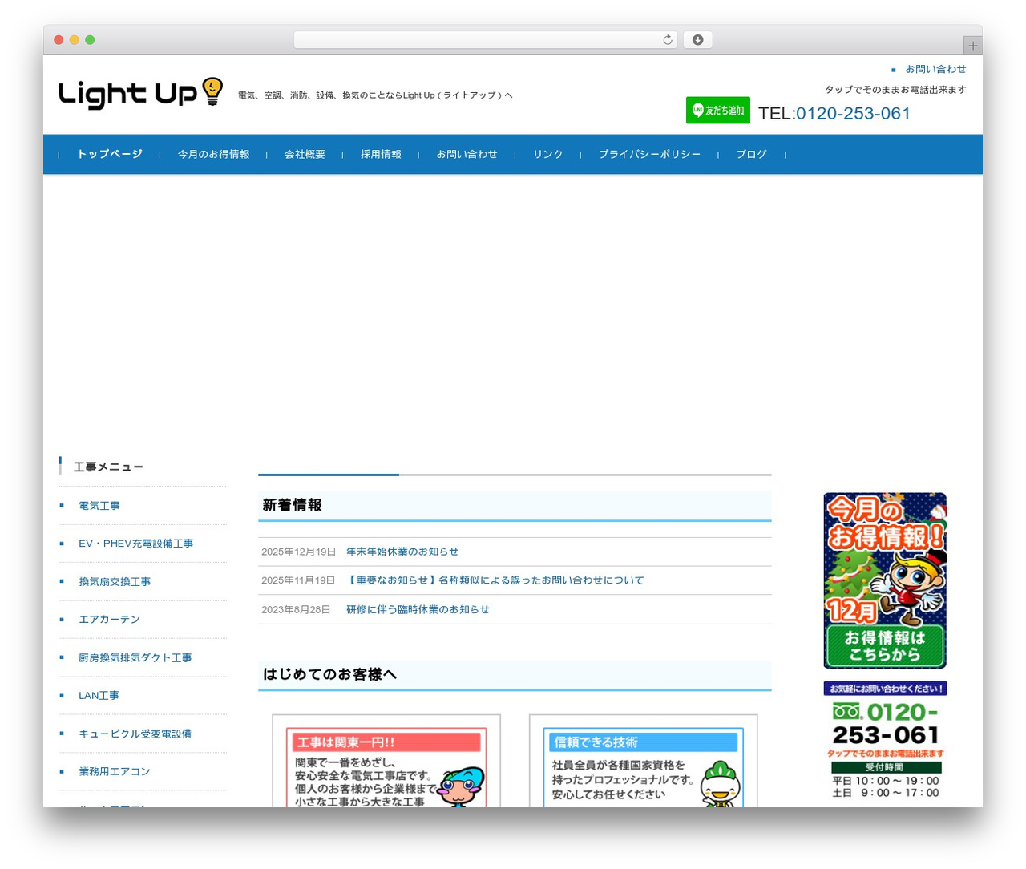The image size is (1026, 869).
Task: Click the green LINE 友だち追加 button
Action: click(717, 111)
